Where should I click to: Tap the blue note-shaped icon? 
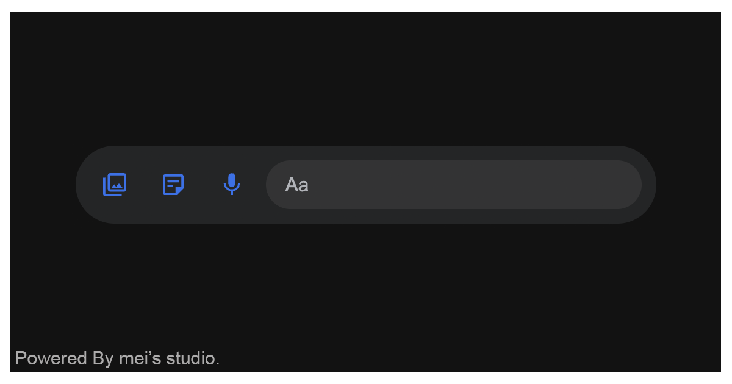[173, 184]
